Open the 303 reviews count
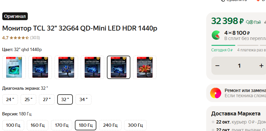 (35, 38)
